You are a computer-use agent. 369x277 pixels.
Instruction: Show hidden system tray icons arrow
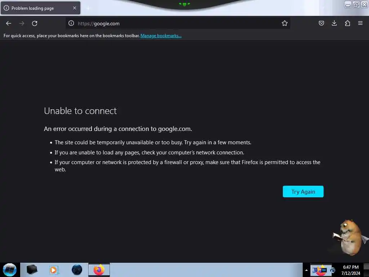tap(306, 270)
